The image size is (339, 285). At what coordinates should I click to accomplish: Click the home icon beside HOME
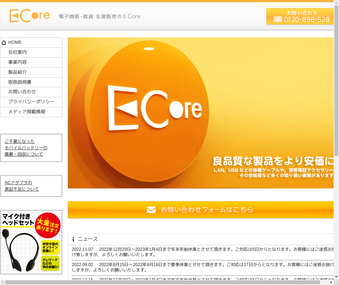pos(4,43)
